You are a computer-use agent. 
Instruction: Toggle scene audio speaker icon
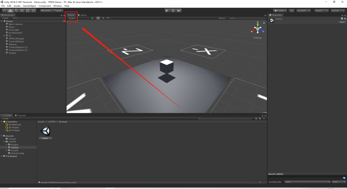click(x=103, y=18)
